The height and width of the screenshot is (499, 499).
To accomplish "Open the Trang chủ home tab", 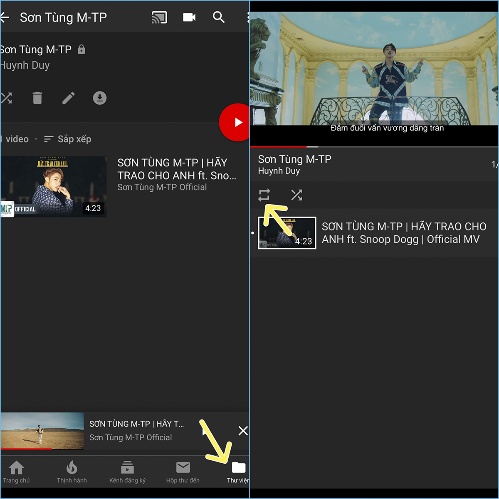I will (16, 472).
